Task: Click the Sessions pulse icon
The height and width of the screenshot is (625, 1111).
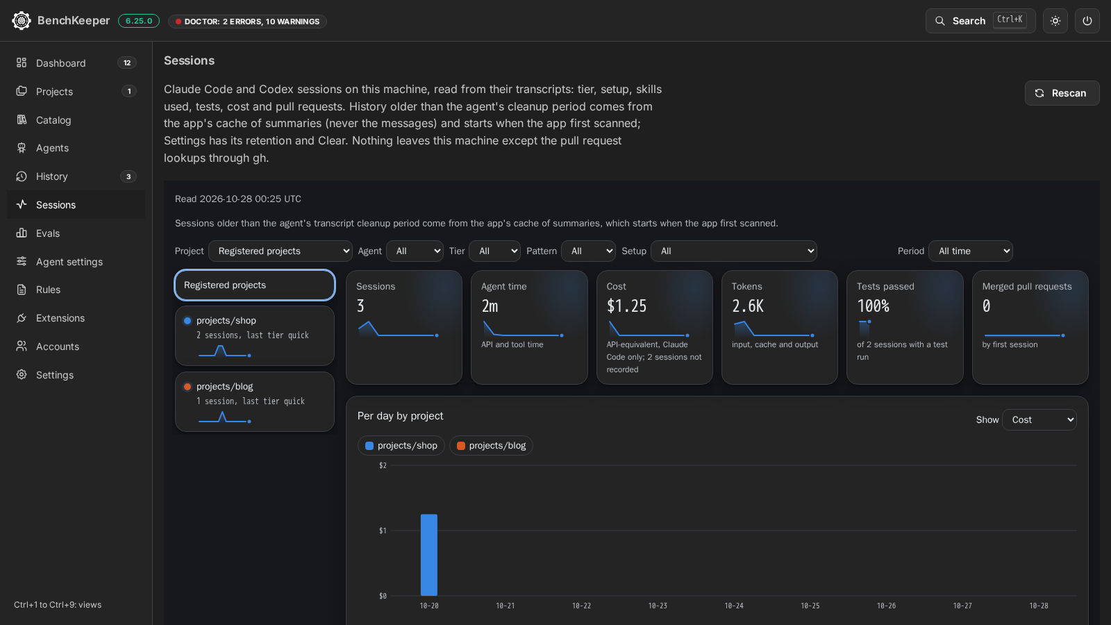Action: click(22, 204)
